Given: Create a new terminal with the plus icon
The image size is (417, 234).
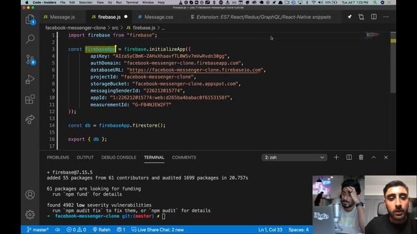Looking at the screenshot, I should 336,157.
